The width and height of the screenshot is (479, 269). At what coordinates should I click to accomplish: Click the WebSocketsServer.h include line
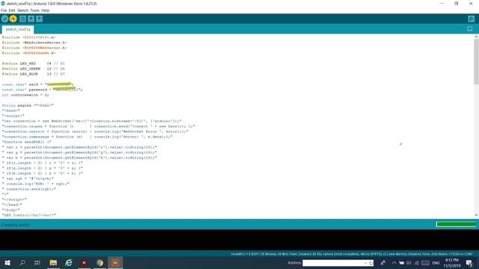[x=34, y=43]
